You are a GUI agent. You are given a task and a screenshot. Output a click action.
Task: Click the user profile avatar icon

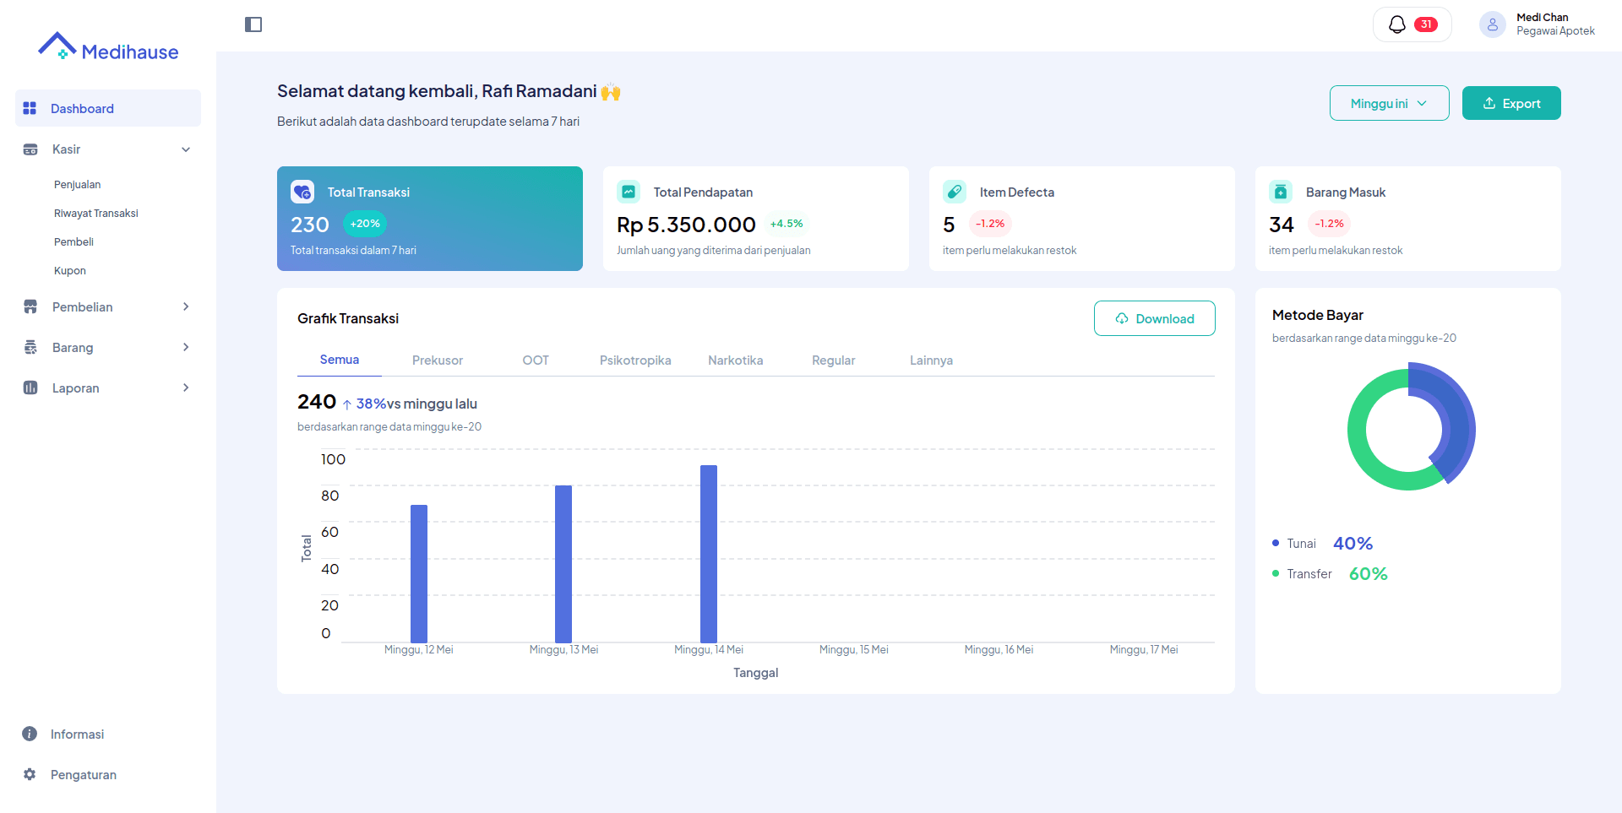[1492, 24]
